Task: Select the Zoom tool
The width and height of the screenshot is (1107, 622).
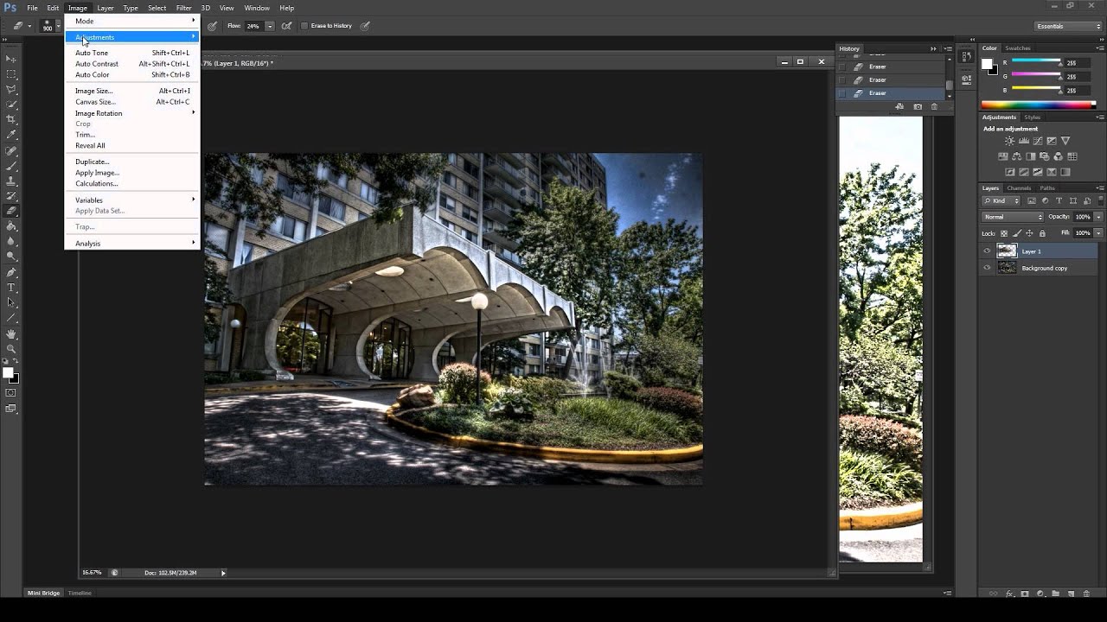Action: (12, 349)
